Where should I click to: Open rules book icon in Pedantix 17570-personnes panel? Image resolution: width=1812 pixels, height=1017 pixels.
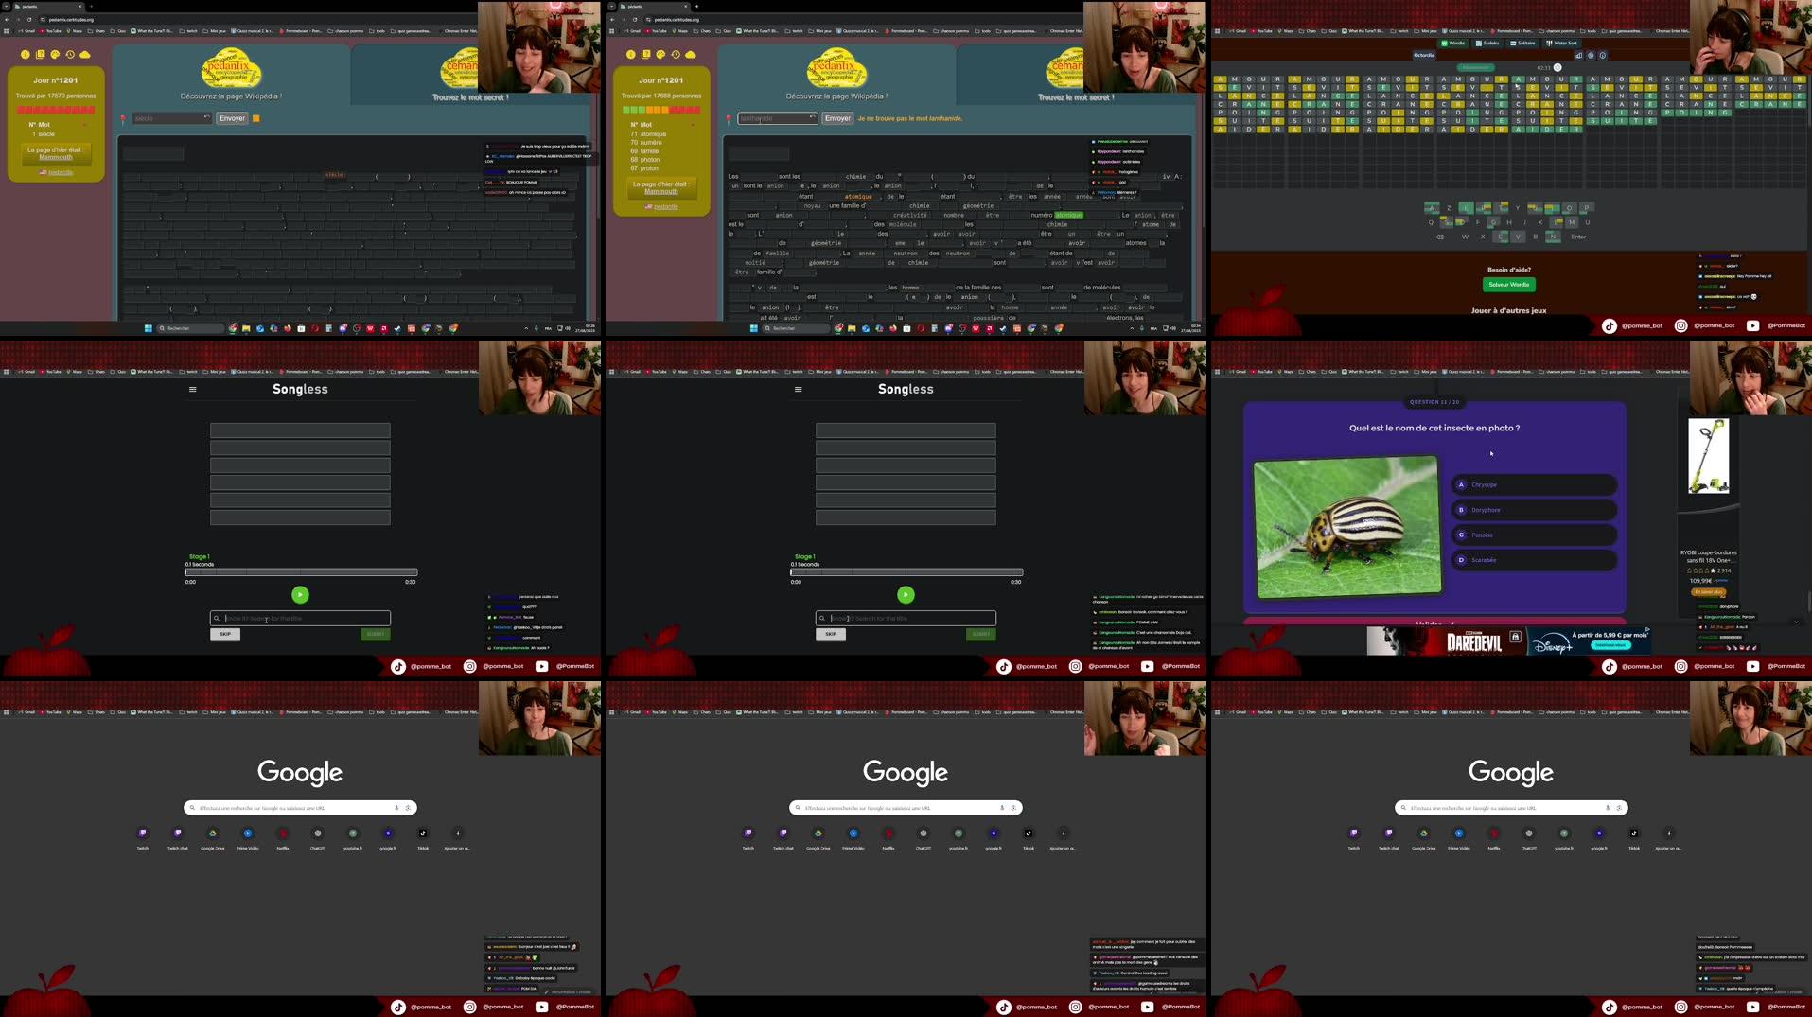pos(40,55)
